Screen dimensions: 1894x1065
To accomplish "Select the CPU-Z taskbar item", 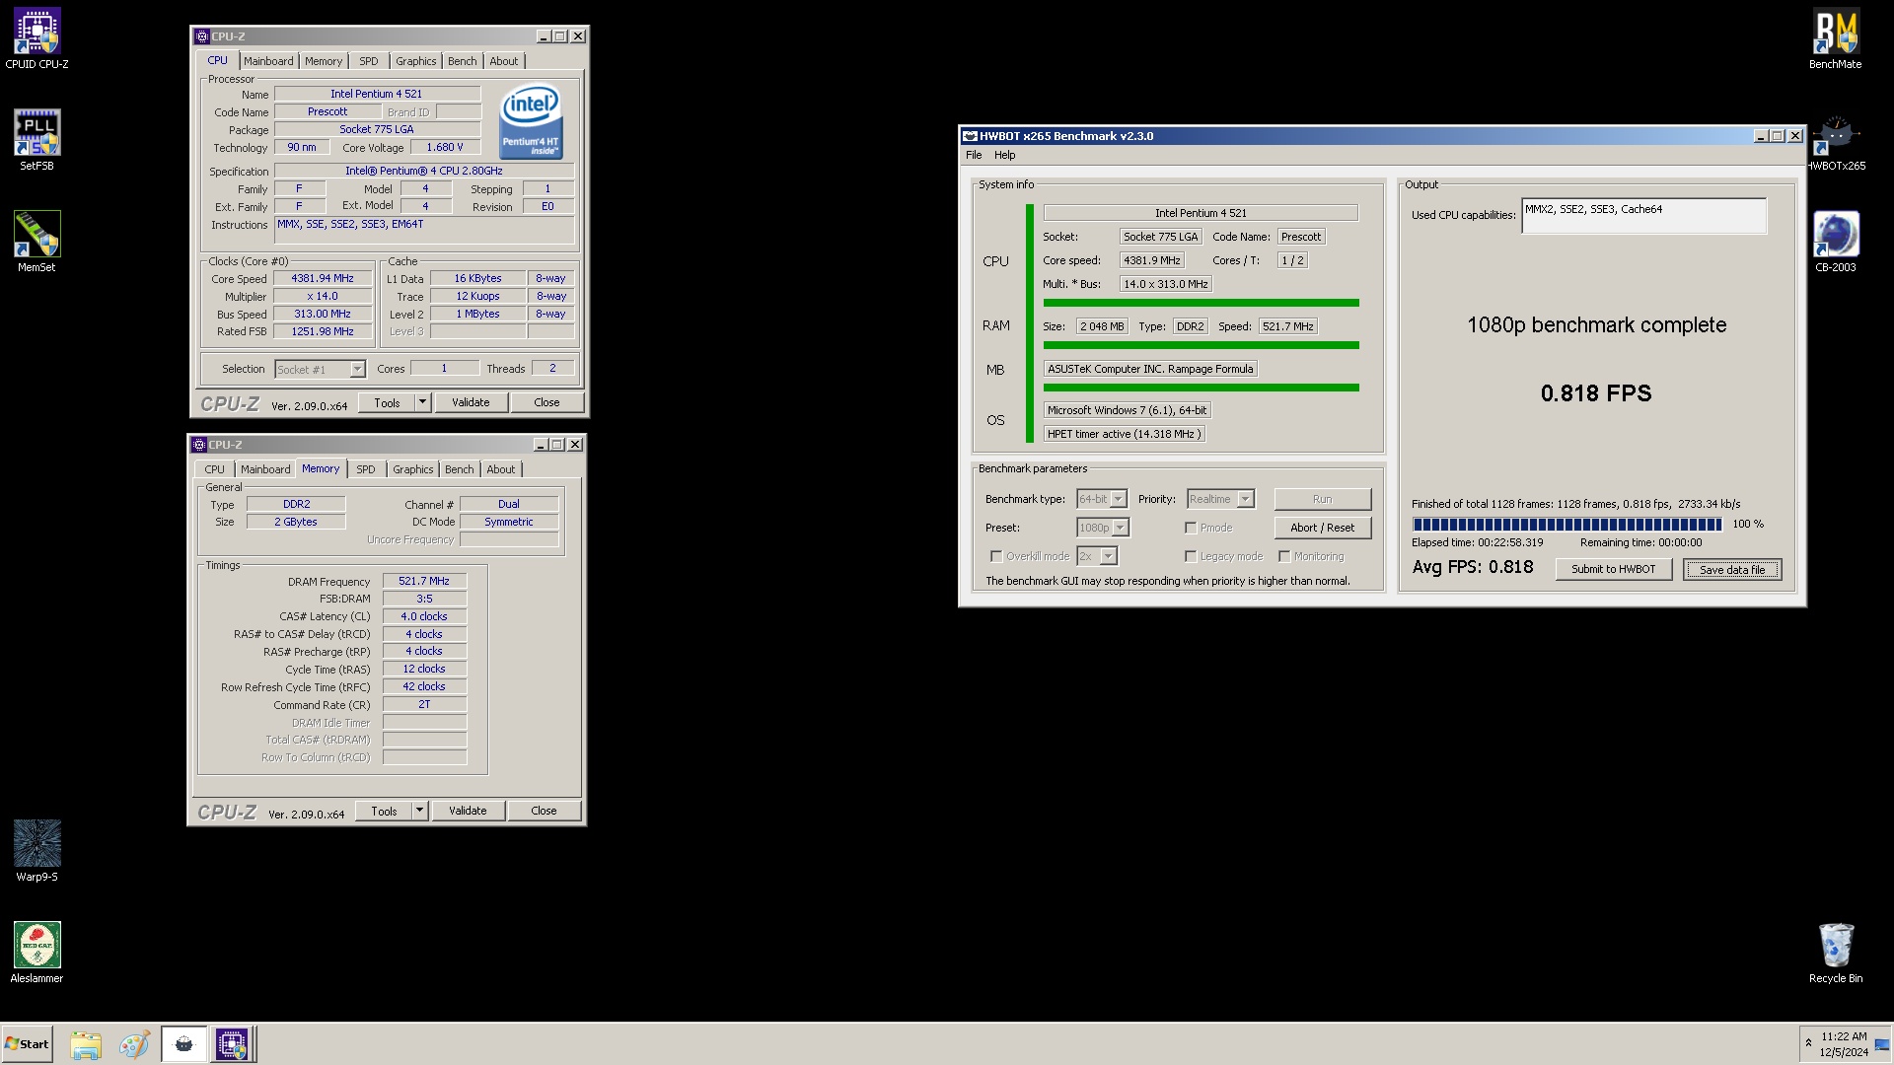I will pos(232,1044).
